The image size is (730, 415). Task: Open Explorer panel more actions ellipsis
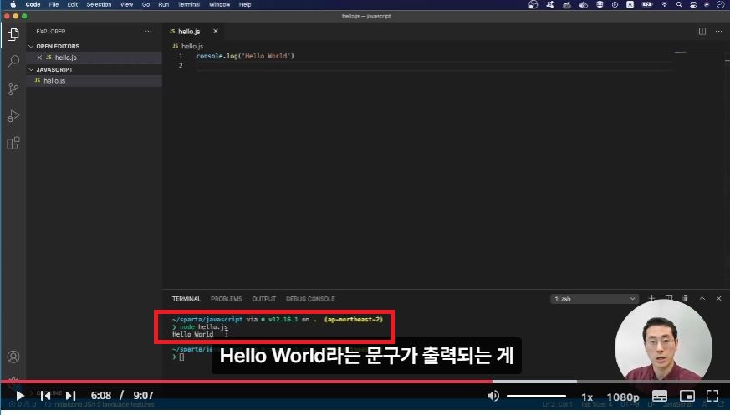tap(148, 31)
